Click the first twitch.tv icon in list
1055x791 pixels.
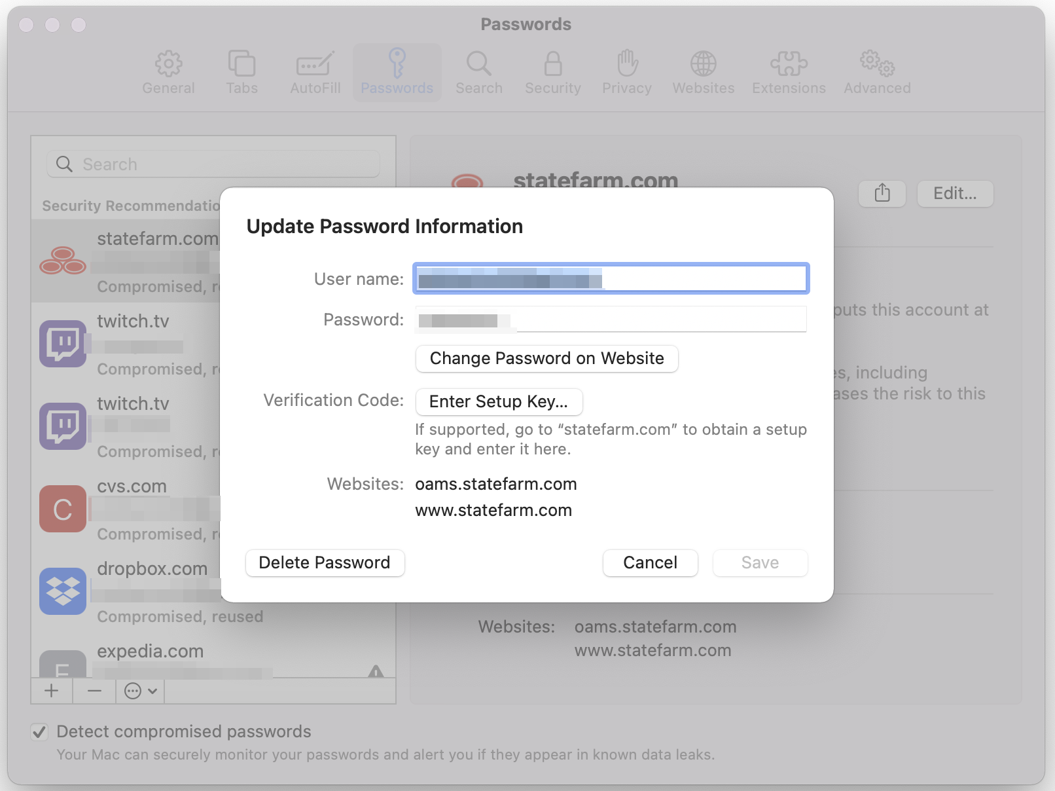tap(63, 343)
